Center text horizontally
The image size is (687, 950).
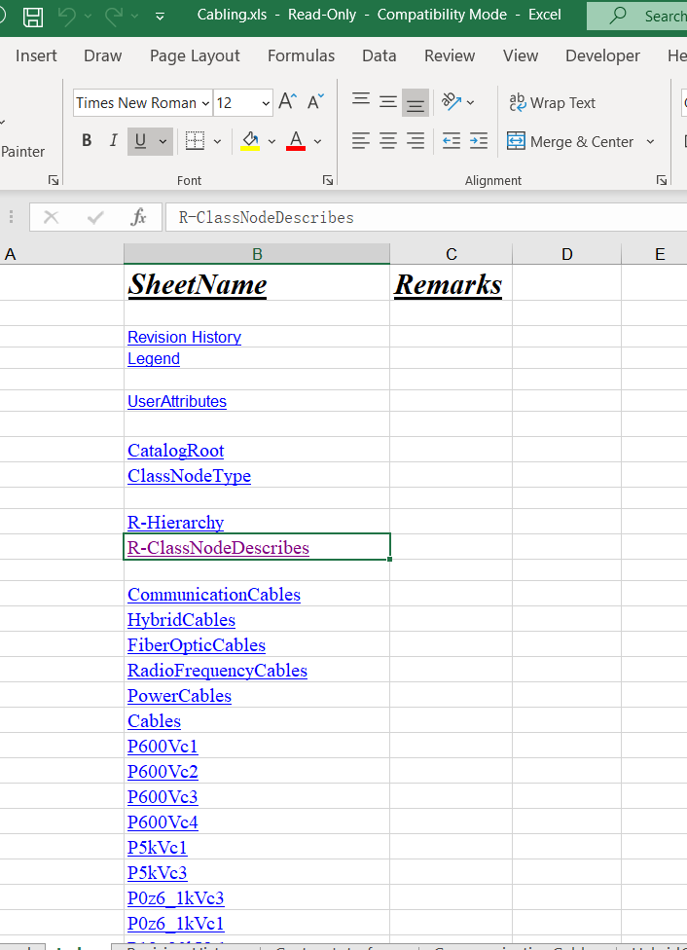click(x=388, y=141)
